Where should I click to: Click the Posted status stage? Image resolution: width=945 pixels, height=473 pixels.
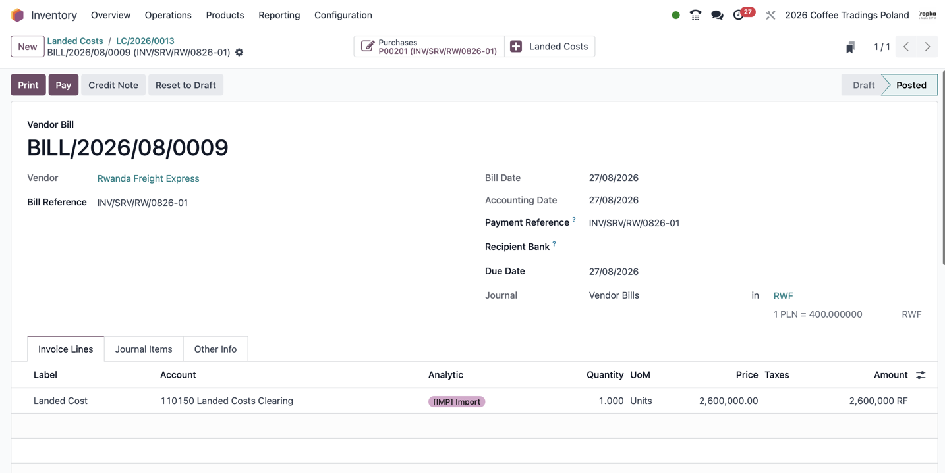pyautogui.click(x=911, y=85)
